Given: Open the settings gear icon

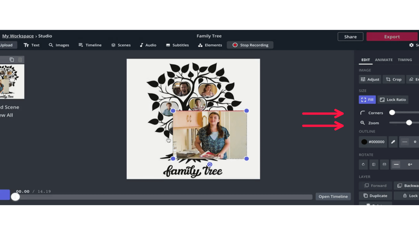Looking at the screenshot, I should coord(411,45).
